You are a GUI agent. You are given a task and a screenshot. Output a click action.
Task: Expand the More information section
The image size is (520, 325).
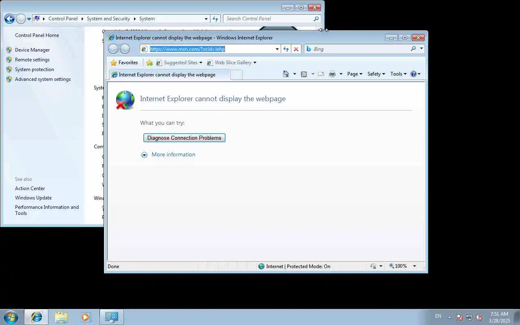168,155
